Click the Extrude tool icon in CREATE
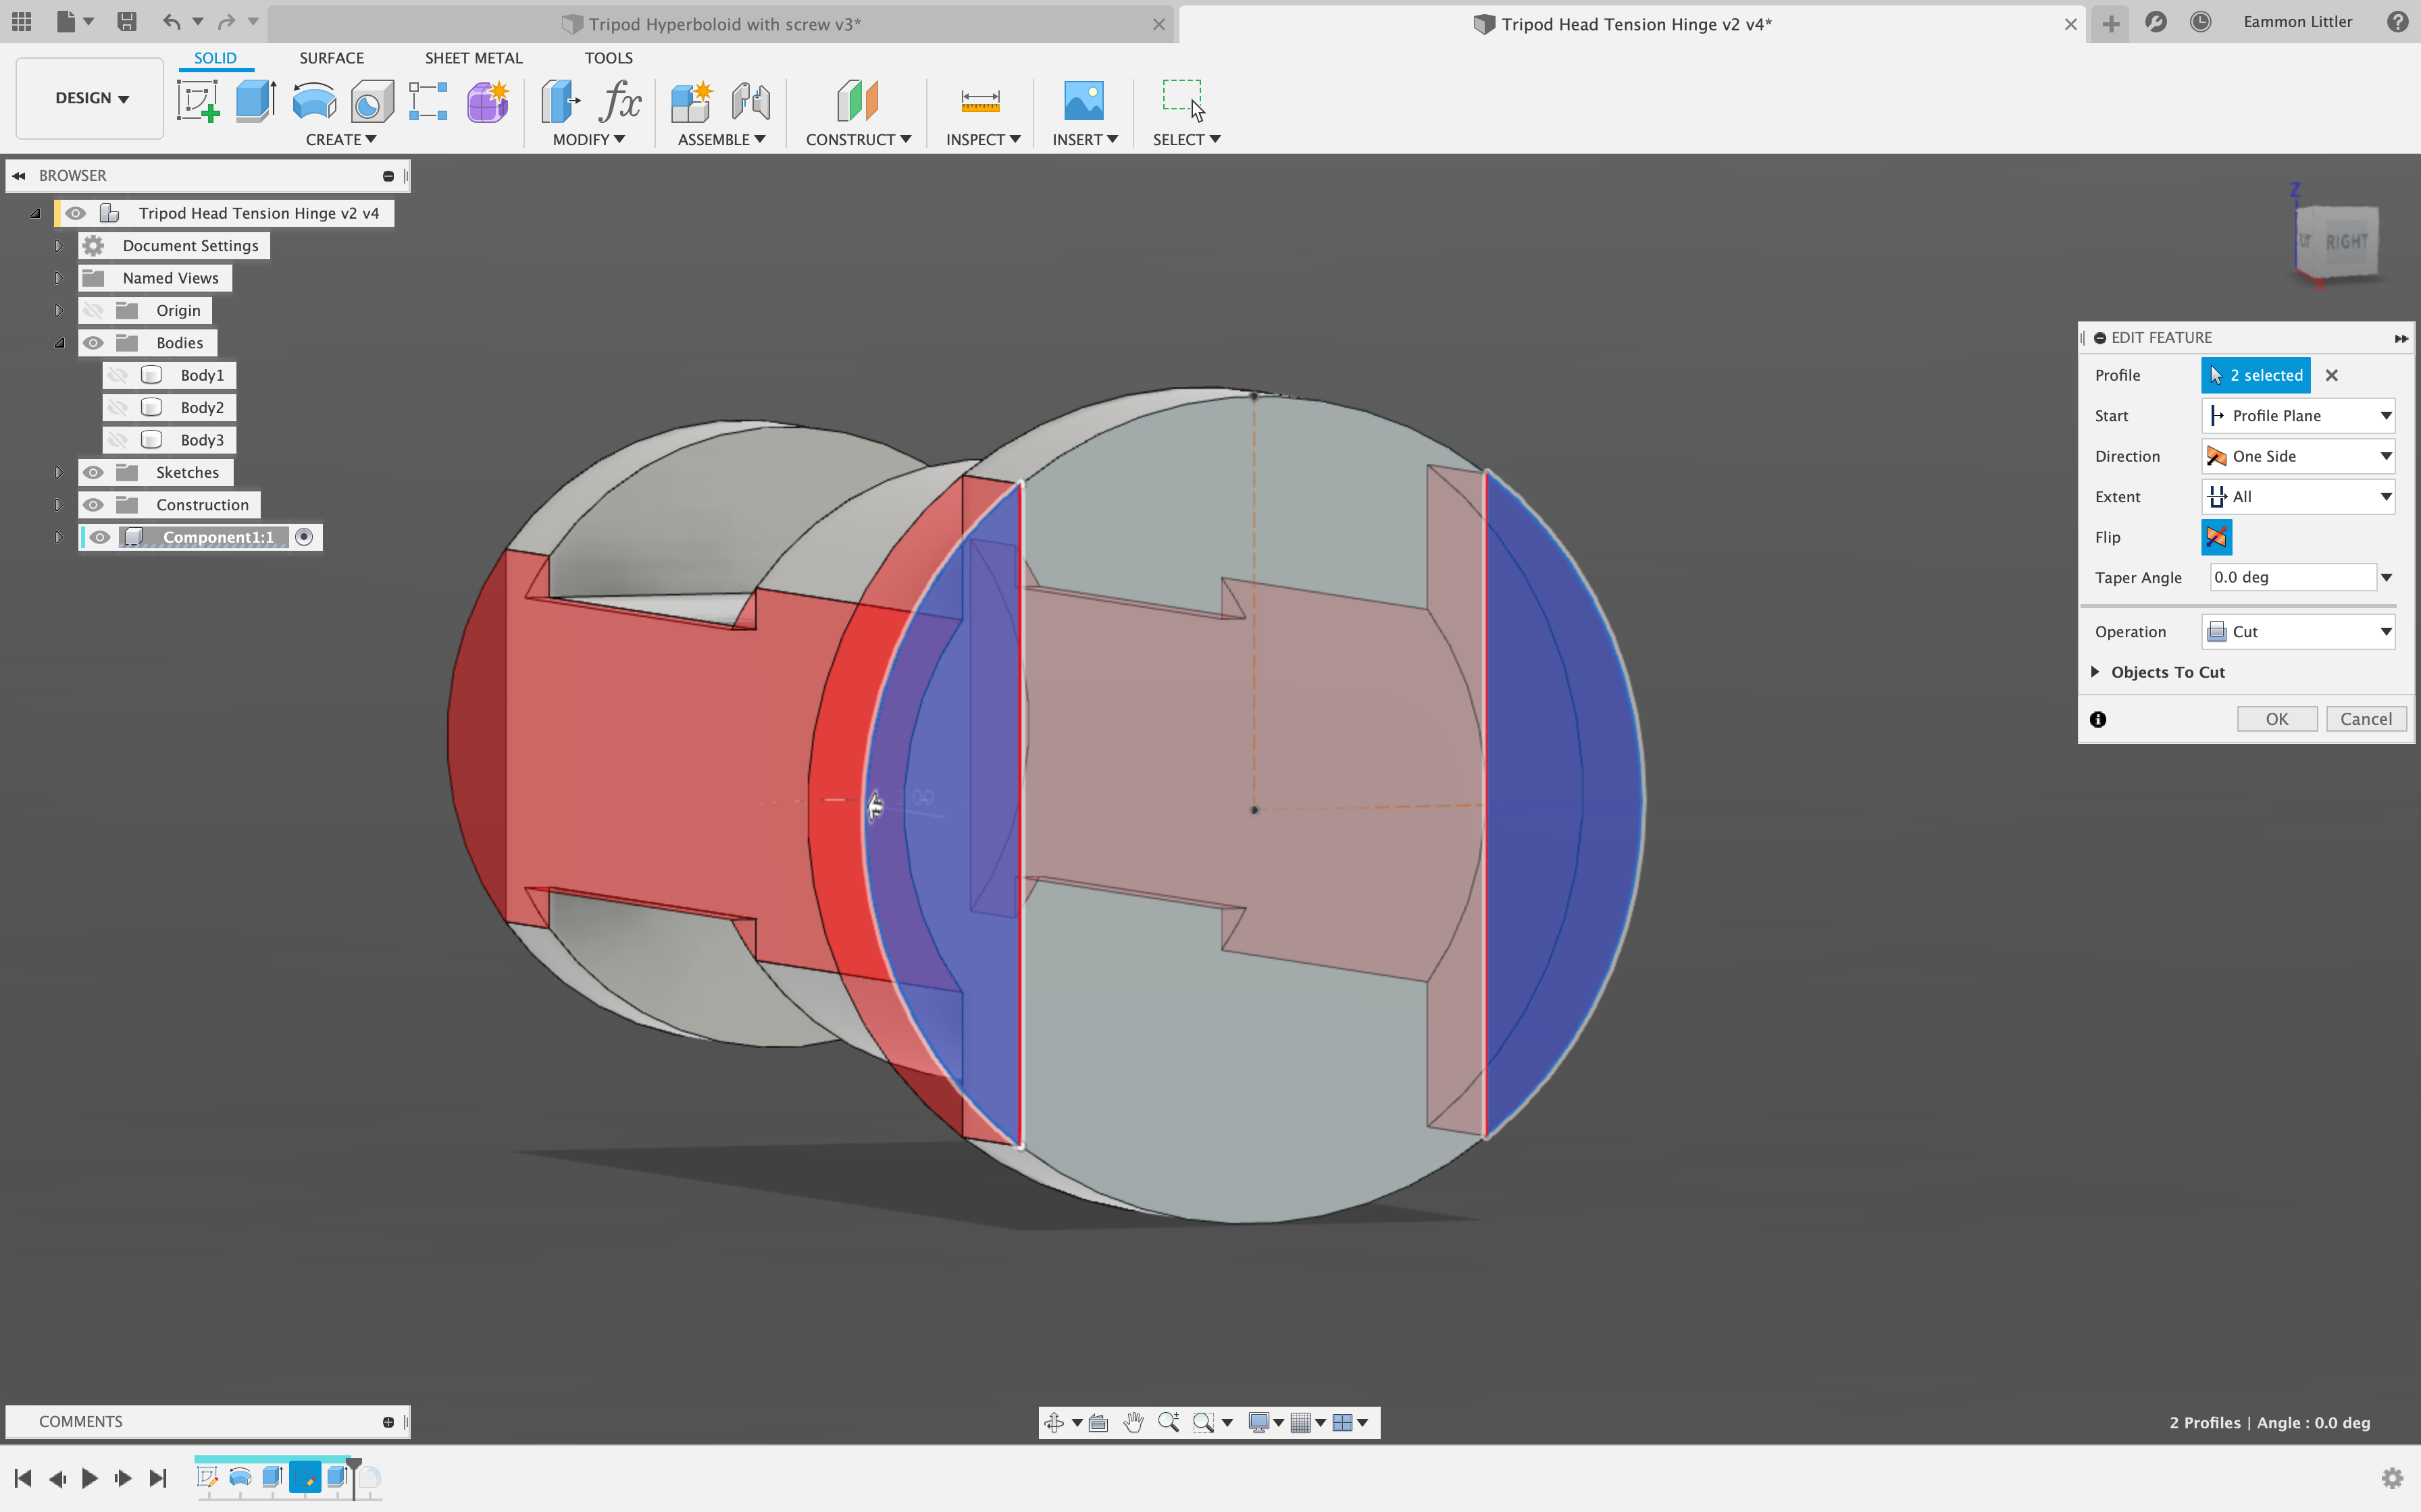Screen dimensions: 2421x1512 [x=255, y=99]
